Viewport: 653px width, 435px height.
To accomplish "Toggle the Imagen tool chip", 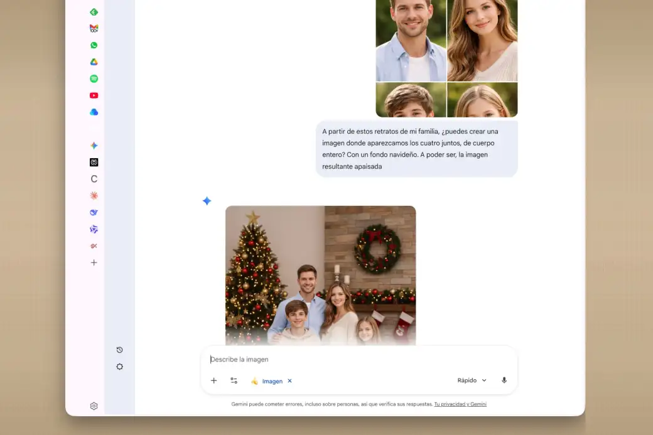I will coord(270,380).
